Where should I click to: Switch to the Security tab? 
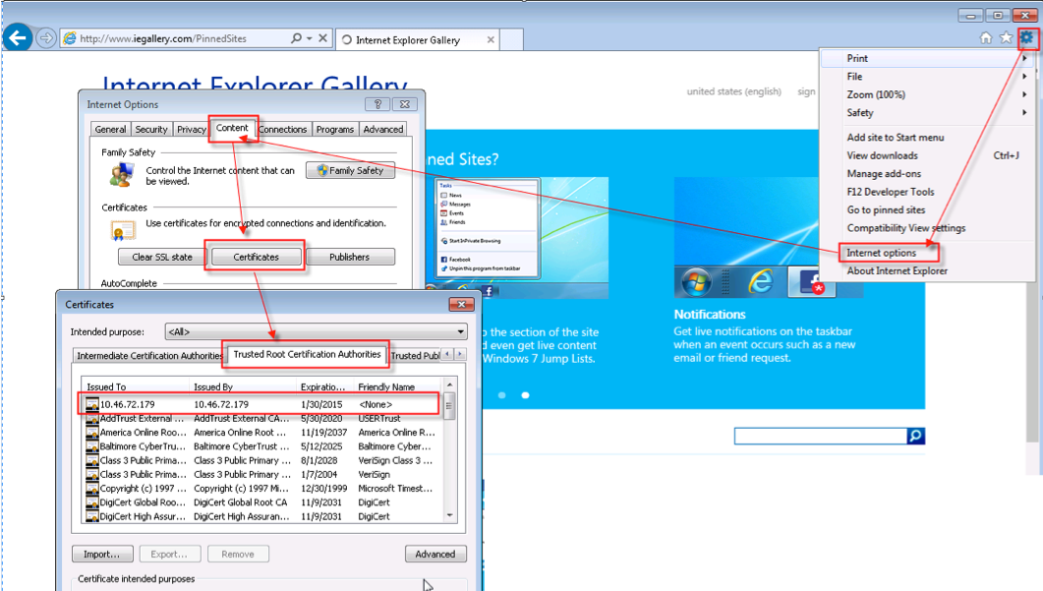[151, 129]
